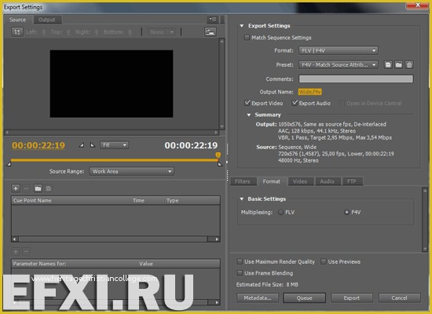Image resolution: width=432 pixels, height=314 pixels.
Task: Collapse the Summary section
Action: pos(249,115)
